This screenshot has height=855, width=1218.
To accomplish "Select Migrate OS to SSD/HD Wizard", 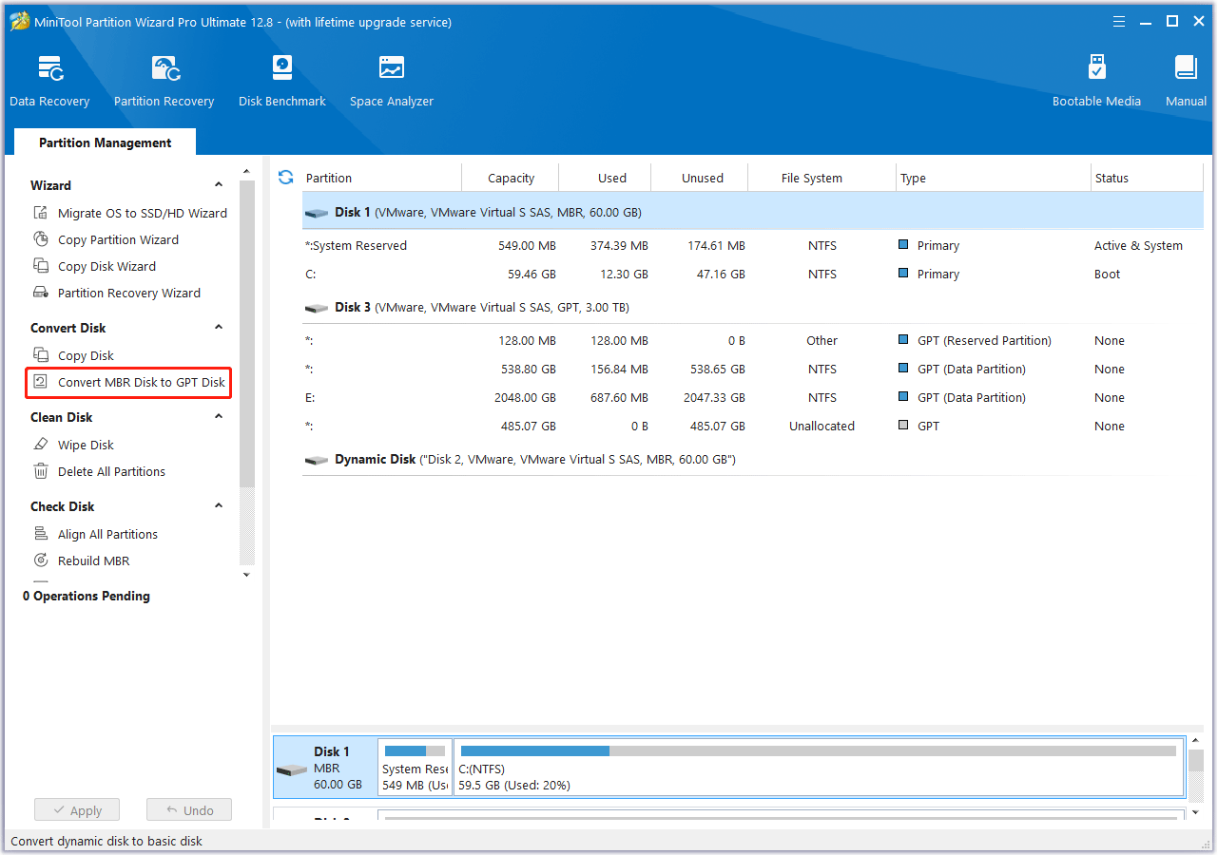I will point(143,213).
